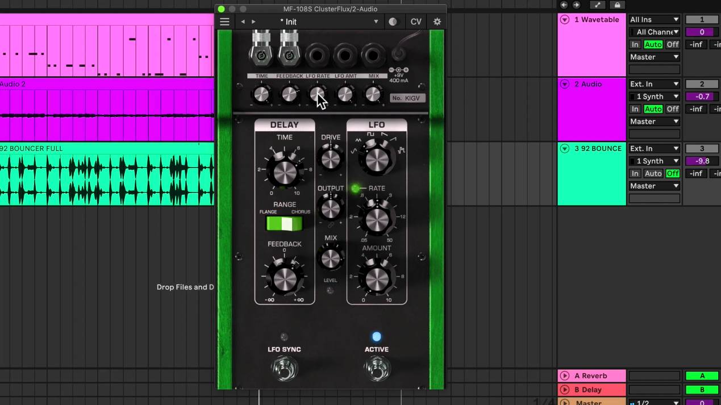Open the CV panel

tap(416, 22)
